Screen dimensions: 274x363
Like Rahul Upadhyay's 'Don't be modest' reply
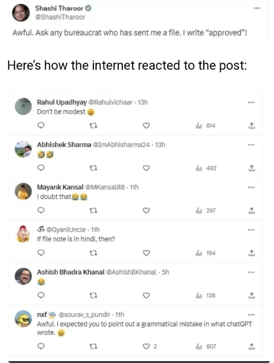[x=146, y=126]
